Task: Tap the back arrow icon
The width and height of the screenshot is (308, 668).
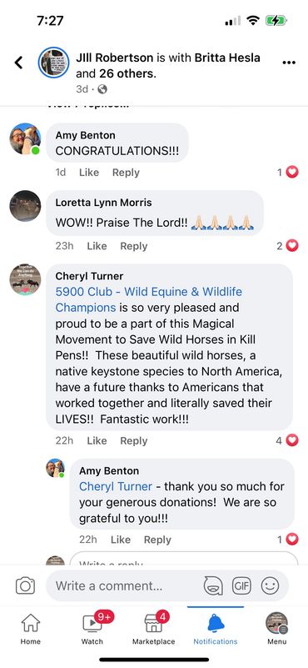Action: click(18, 63)
